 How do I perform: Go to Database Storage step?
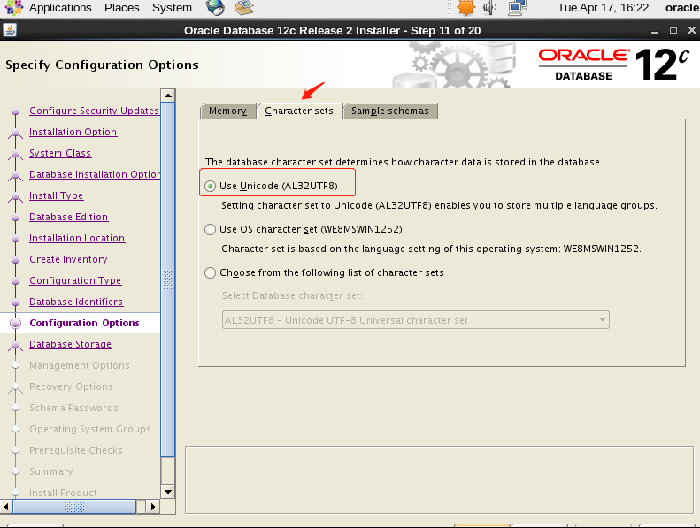click(x=71, y=344)
